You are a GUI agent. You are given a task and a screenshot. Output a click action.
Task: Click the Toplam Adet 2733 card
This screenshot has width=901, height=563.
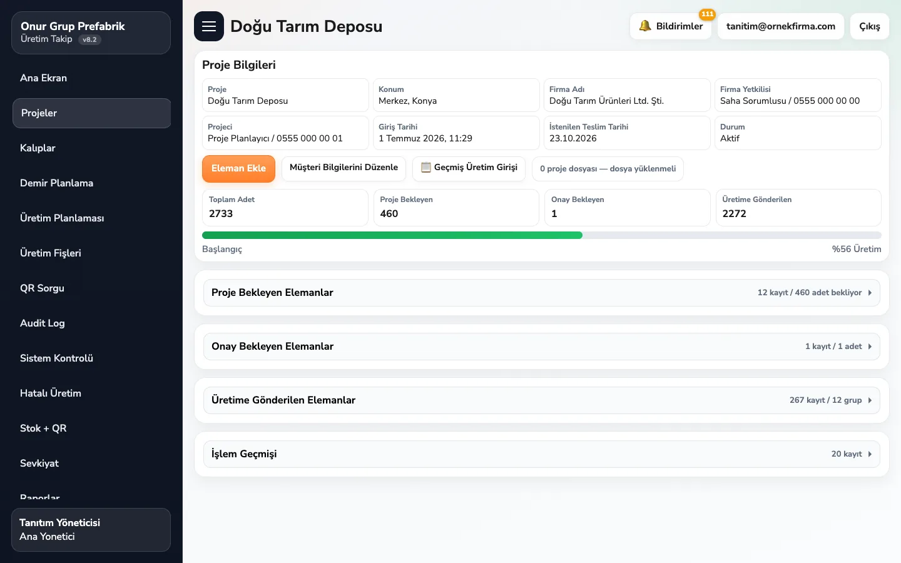point(285,208)
